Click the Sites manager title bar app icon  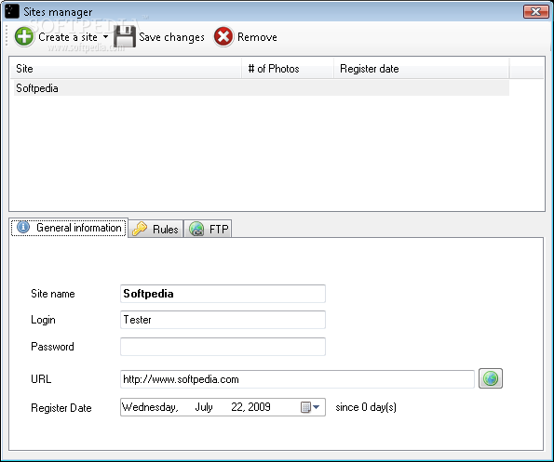pos(12,11)
